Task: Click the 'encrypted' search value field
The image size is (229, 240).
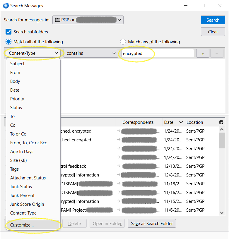Action: coord(157,53)
